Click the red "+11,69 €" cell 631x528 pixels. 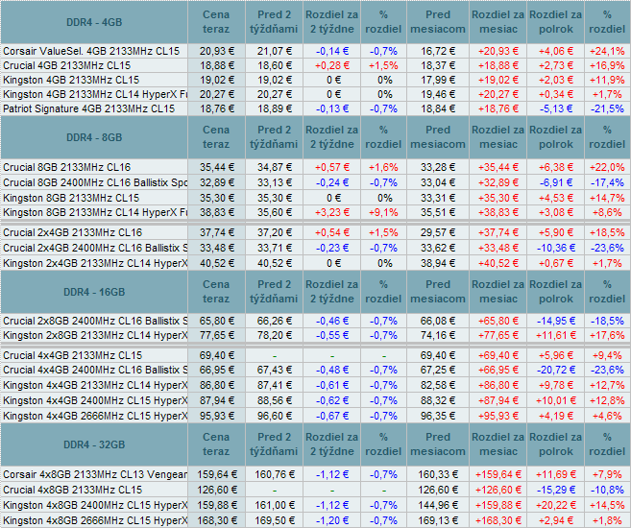(556, 474)
